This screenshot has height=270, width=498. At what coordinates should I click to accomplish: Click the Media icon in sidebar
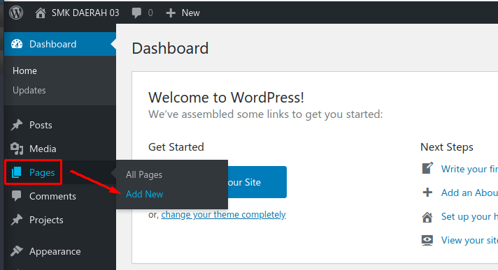pos(17,149)
